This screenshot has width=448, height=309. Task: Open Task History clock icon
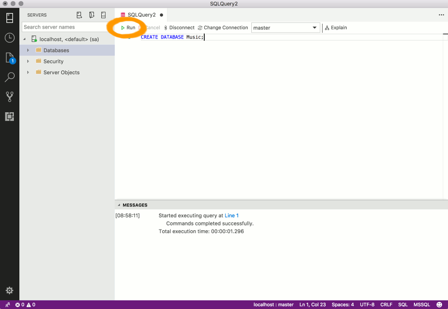tap(9, 38)
